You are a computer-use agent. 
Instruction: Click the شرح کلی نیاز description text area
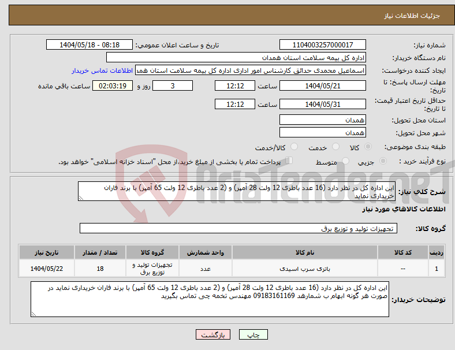[237, 191]
